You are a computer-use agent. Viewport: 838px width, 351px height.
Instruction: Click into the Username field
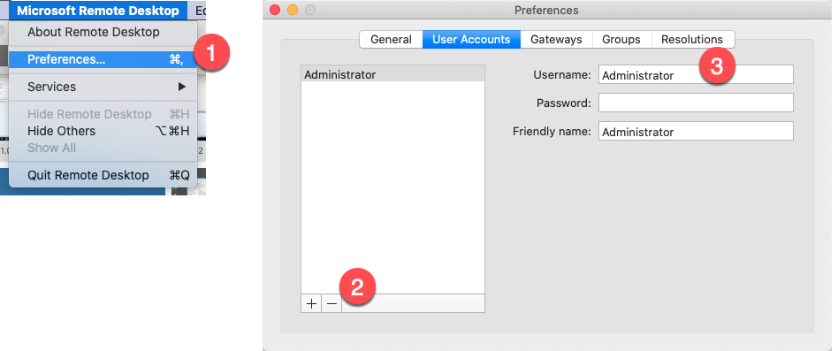(696, 75)
